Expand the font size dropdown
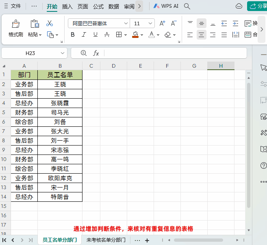 pyautogui.click(x=150, y=23)
